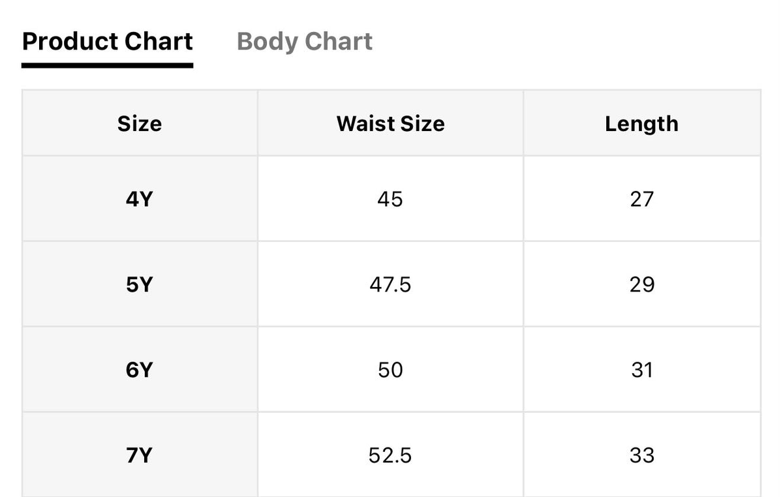Click length value 33 for 7Y

pyautogui.click(x=642, y=455)
